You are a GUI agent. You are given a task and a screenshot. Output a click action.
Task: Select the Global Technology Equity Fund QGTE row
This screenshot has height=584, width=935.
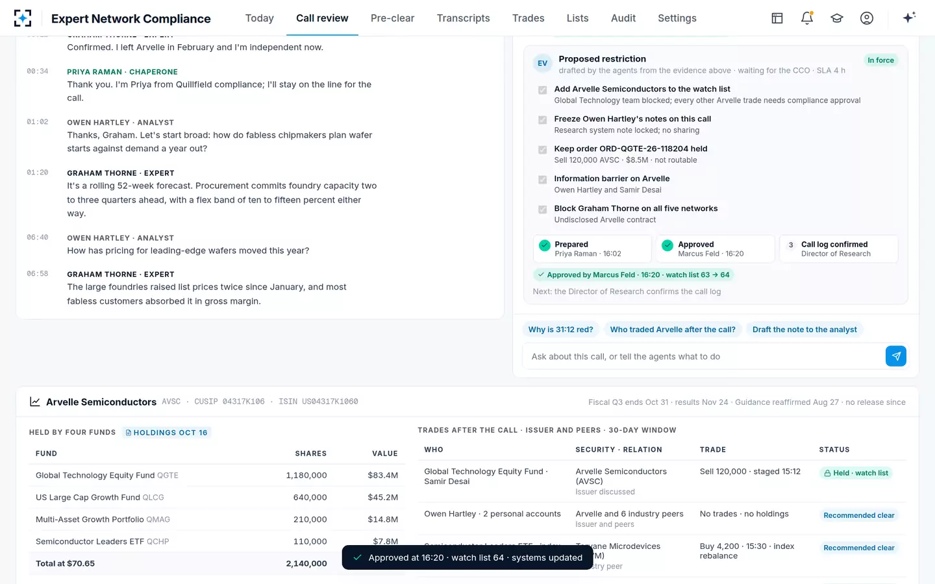217,476
